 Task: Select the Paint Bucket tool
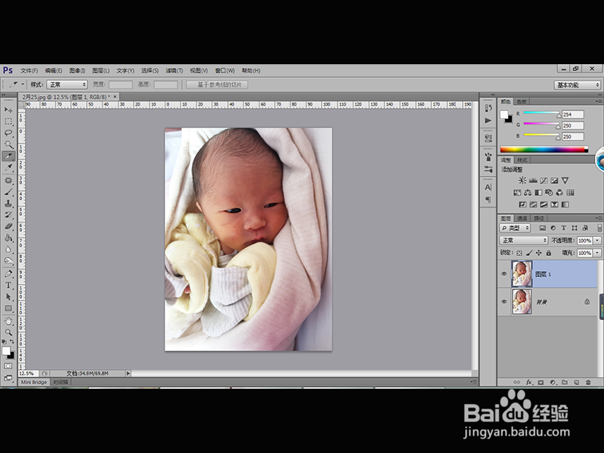8,238
